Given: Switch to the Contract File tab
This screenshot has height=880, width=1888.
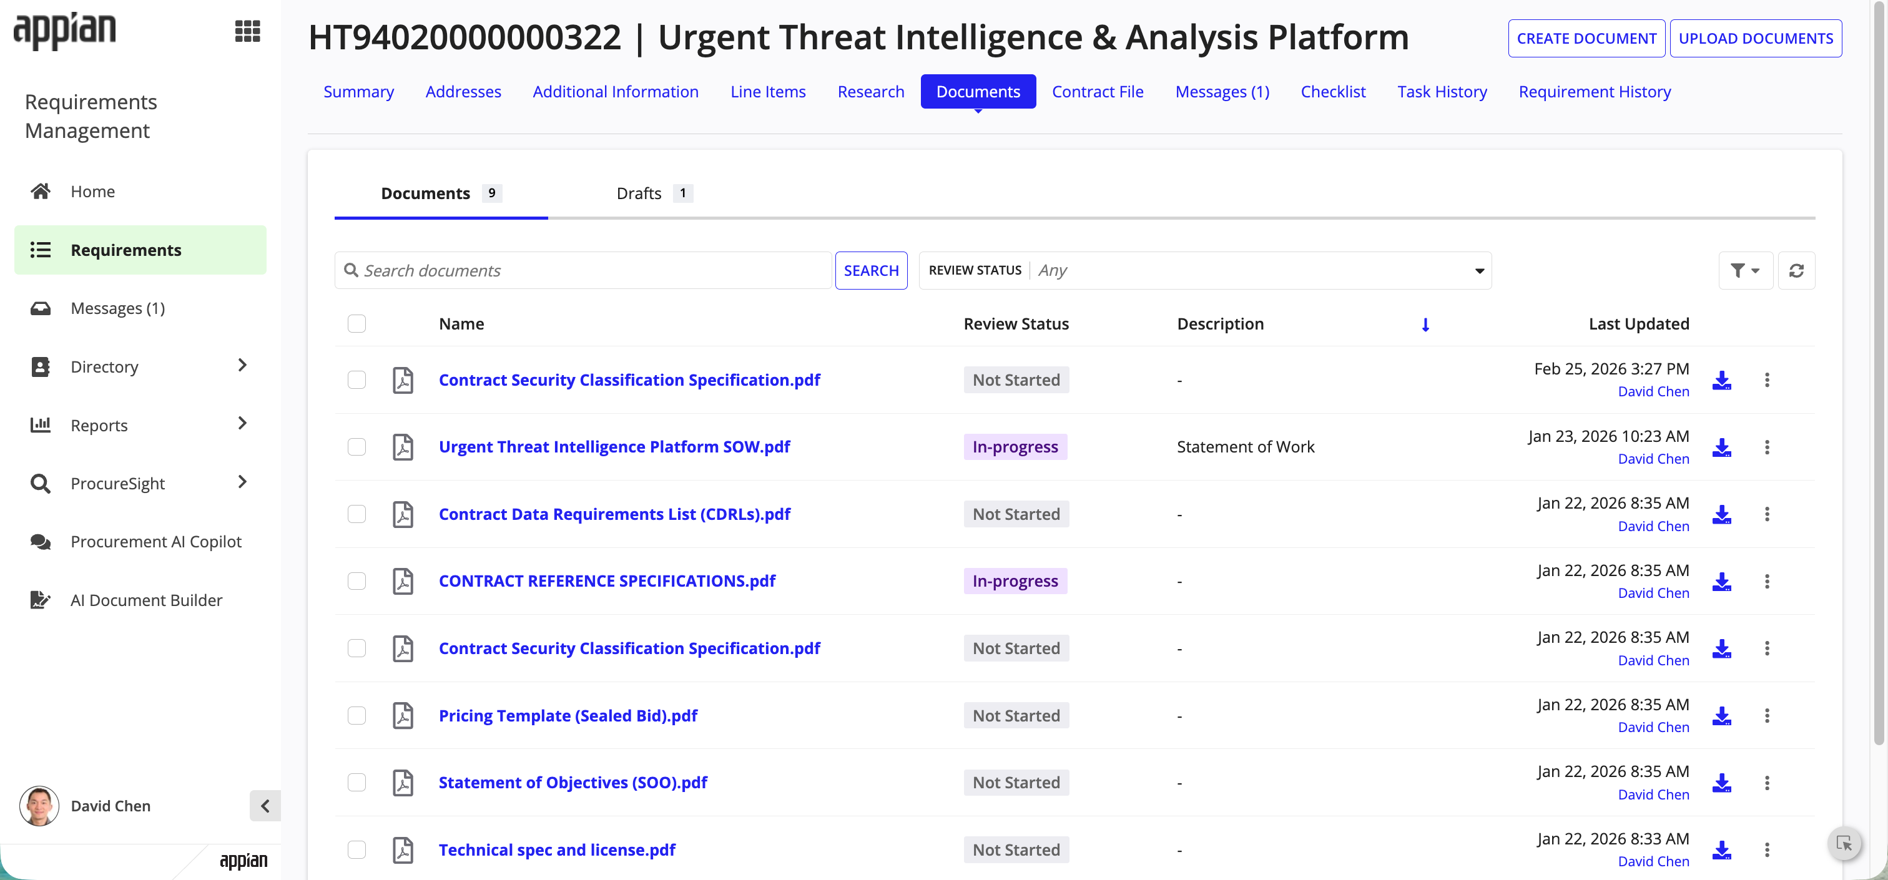Looking at the screenshot, I should (1097, 92).
